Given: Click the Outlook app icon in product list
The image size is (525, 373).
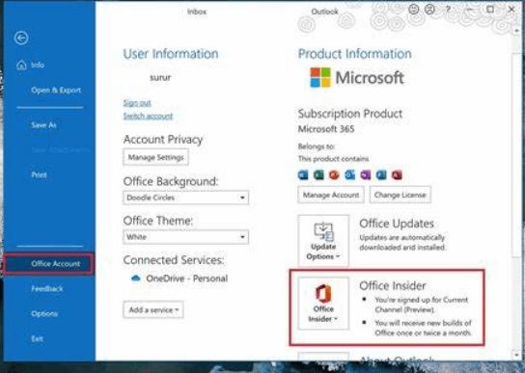Looking at the screenshot, I should click(350, 175).
